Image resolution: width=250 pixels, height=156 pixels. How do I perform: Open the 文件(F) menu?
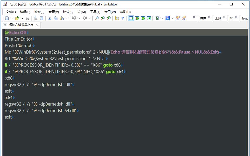point(11,12)
